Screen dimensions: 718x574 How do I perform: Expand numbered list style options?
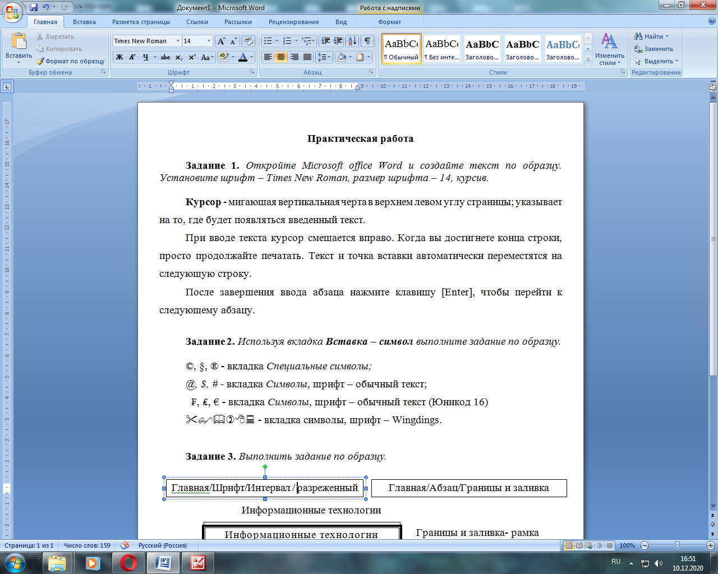tap(296, 41)
